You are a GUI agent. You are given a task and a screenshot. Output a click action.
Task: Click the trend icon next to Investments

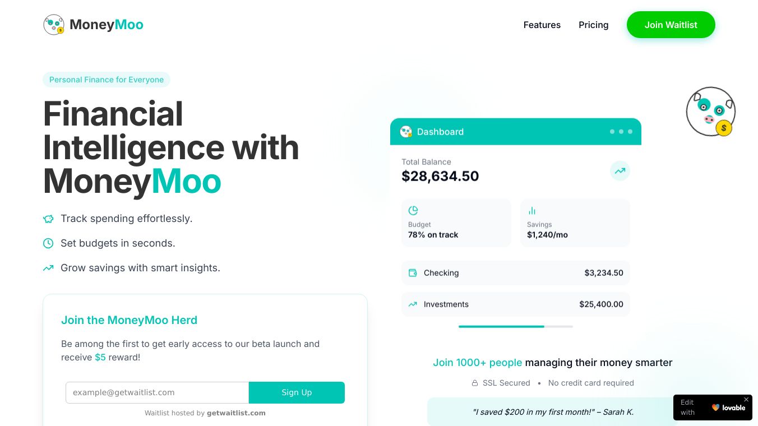[x=413, y=304]
